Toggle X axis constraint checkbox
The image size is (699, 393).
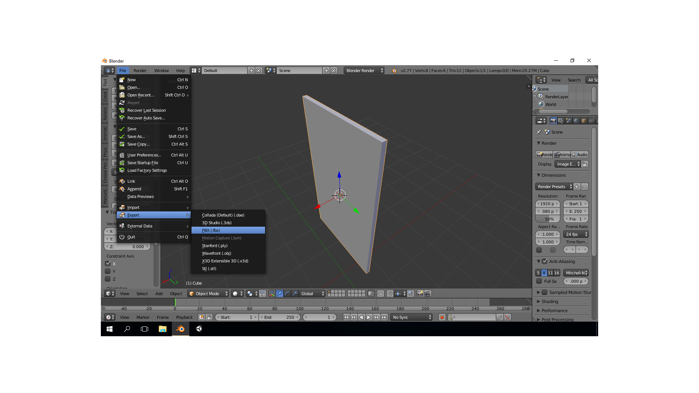tap(107, 263)
